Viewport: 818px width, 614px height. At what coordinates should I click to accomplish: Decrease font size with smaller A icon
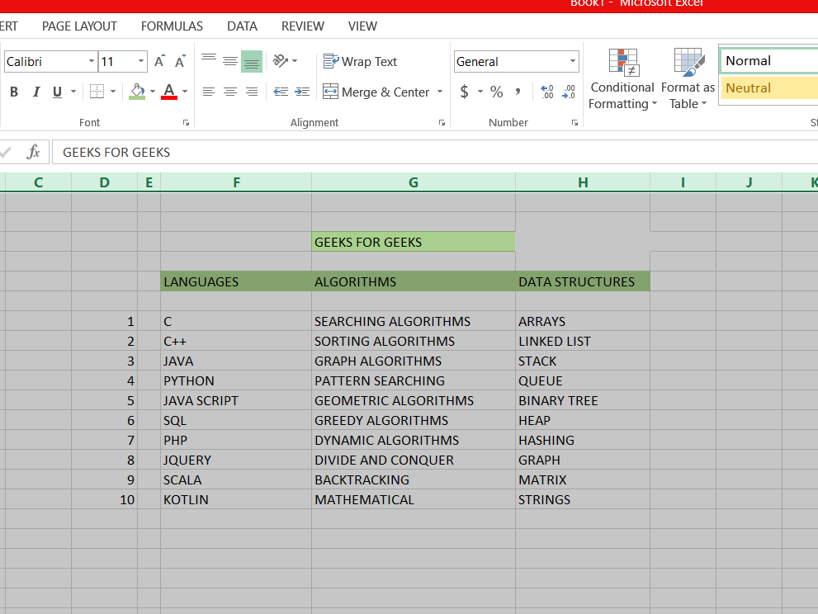(180, 62)
